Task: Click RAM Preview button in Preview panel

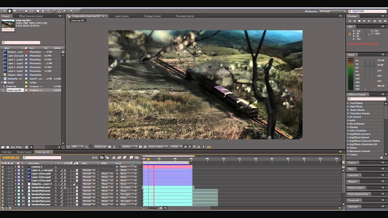Action: 385,21
